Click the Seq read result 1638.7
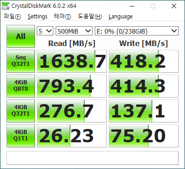185x169 pixels. point(72,61)
